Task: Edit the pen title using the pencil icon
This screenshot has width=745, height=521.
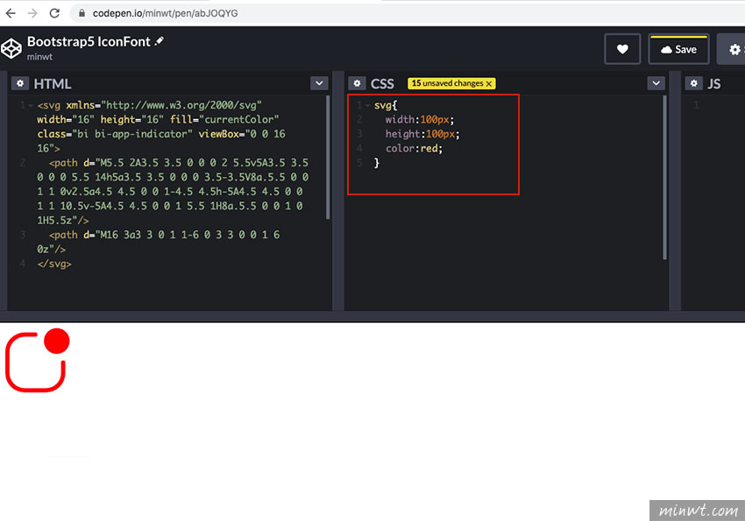Action: coord(160,41)
